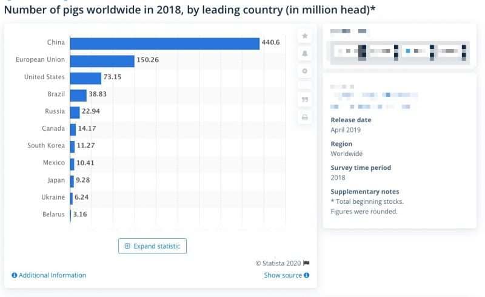Screen dimensions: 485x297
Task: Select the Canada axis label
Action: click(x=53, y=128)
